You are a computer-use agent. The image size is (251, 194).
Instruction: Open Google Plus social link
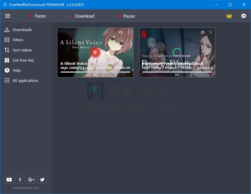pos(31,180)
